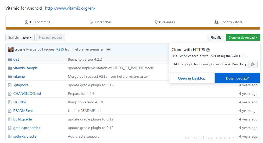Click the vitamio folder icon
Viewport: 263px width, 143px height.
[10, 76]
